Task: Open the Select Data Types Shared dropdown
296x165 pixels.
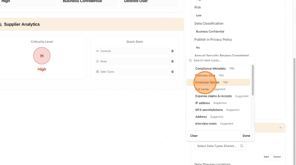Action: (217, 146)
